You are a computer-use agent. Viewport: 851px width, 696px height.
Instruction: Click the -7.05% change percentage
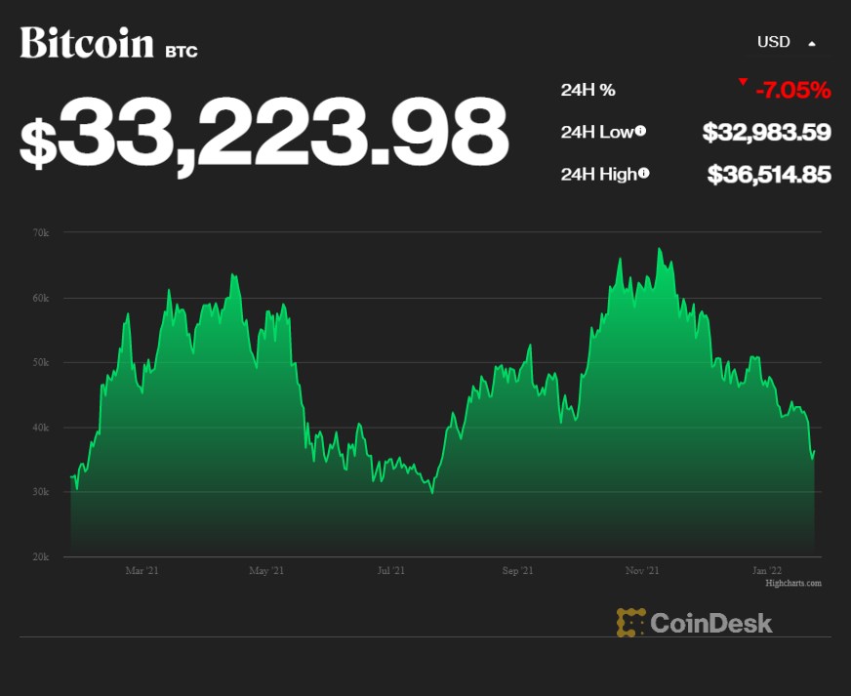[x=792, y=91]
